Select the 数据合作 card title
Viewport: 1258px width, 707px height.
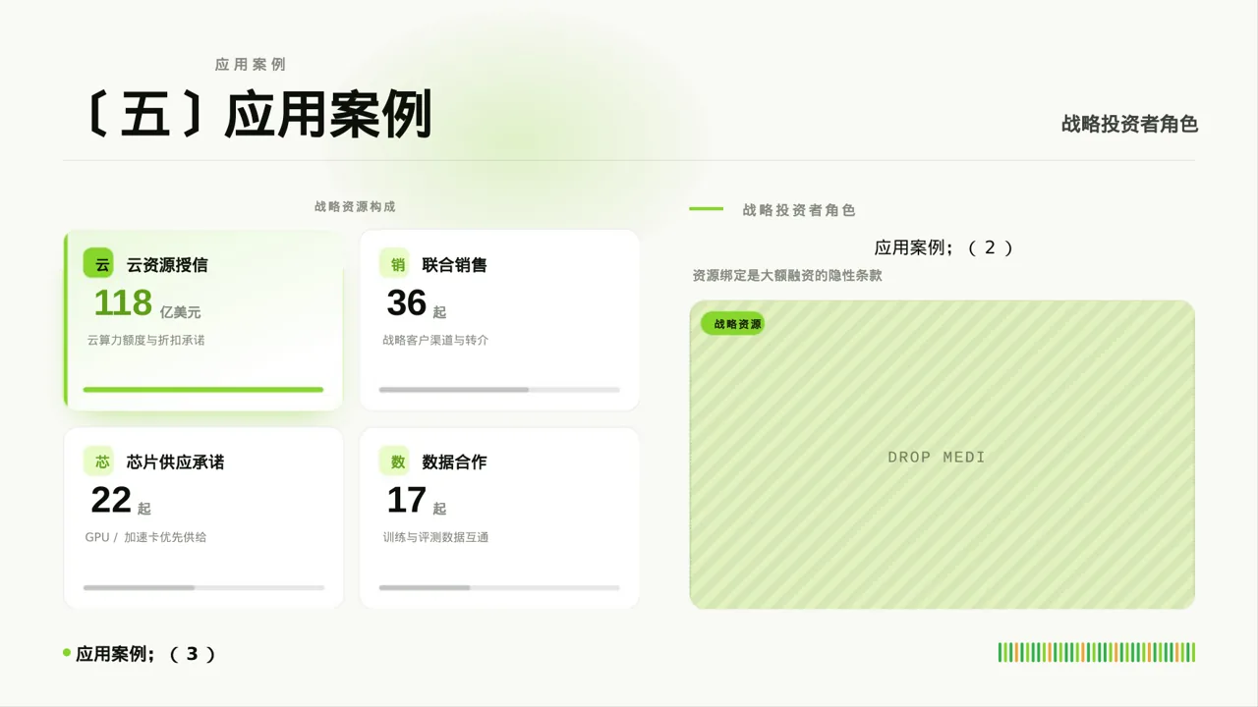[x=454, y=462]
